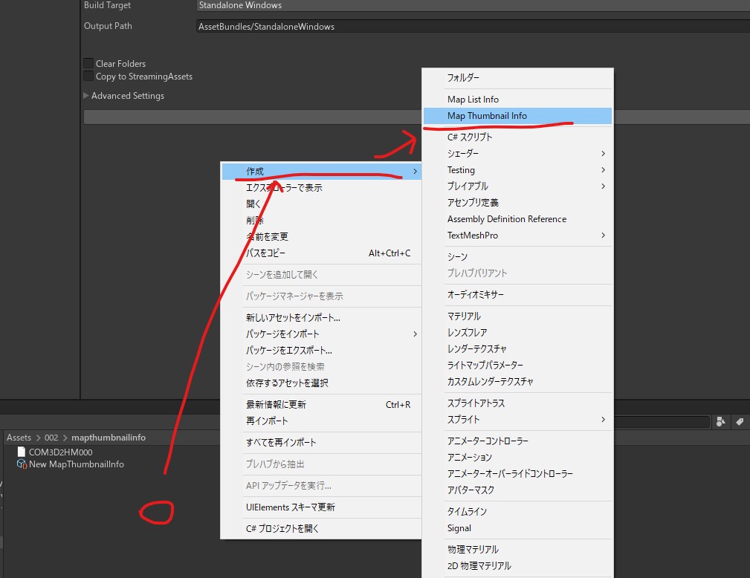Expand the TextMeshPro submenu
The width and height of the screenshot is (750, 578).
point(517,236)
